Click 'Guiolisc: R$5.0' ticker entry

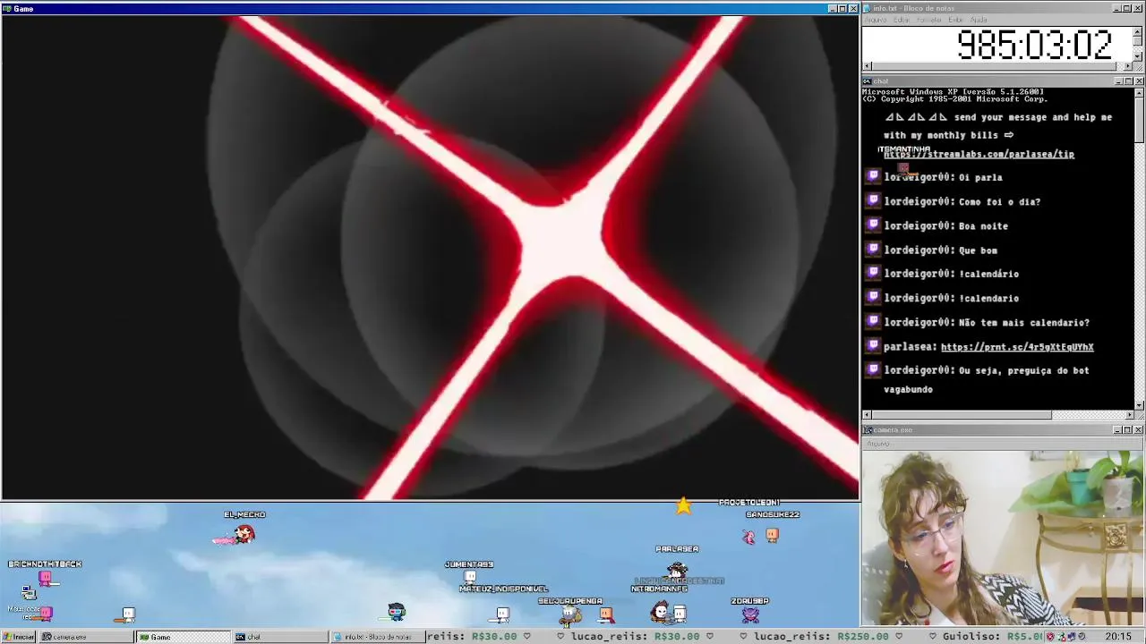point(992,637)
